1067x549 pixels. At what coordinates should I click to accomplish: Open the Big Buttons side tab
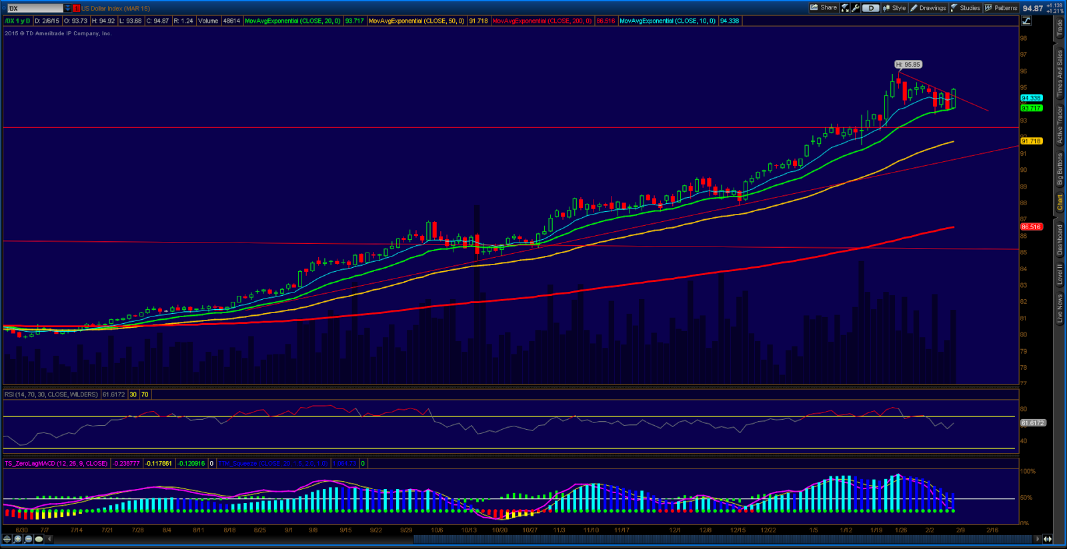[1060, 169]
